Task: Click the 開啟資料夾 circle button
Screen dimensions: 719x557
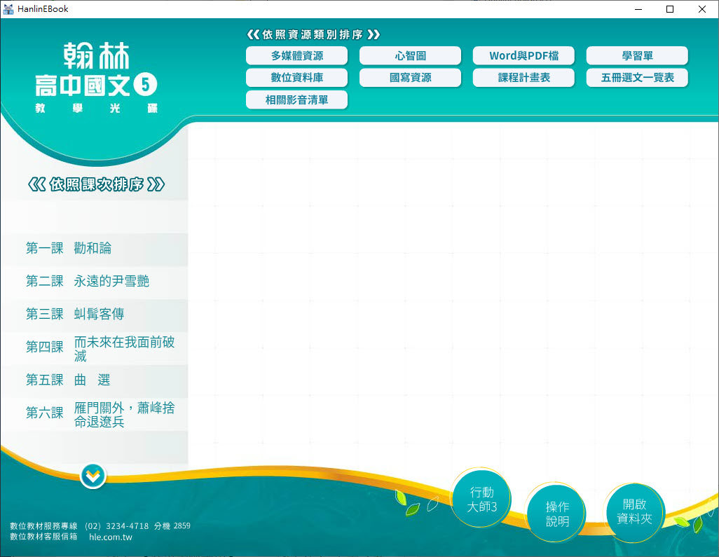Action: (634, 511)
